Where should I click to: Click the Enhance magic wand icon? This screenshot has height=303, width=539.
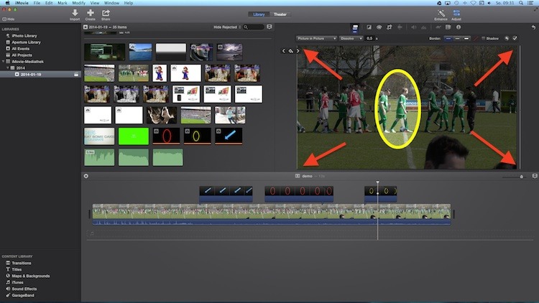point(441,12)
